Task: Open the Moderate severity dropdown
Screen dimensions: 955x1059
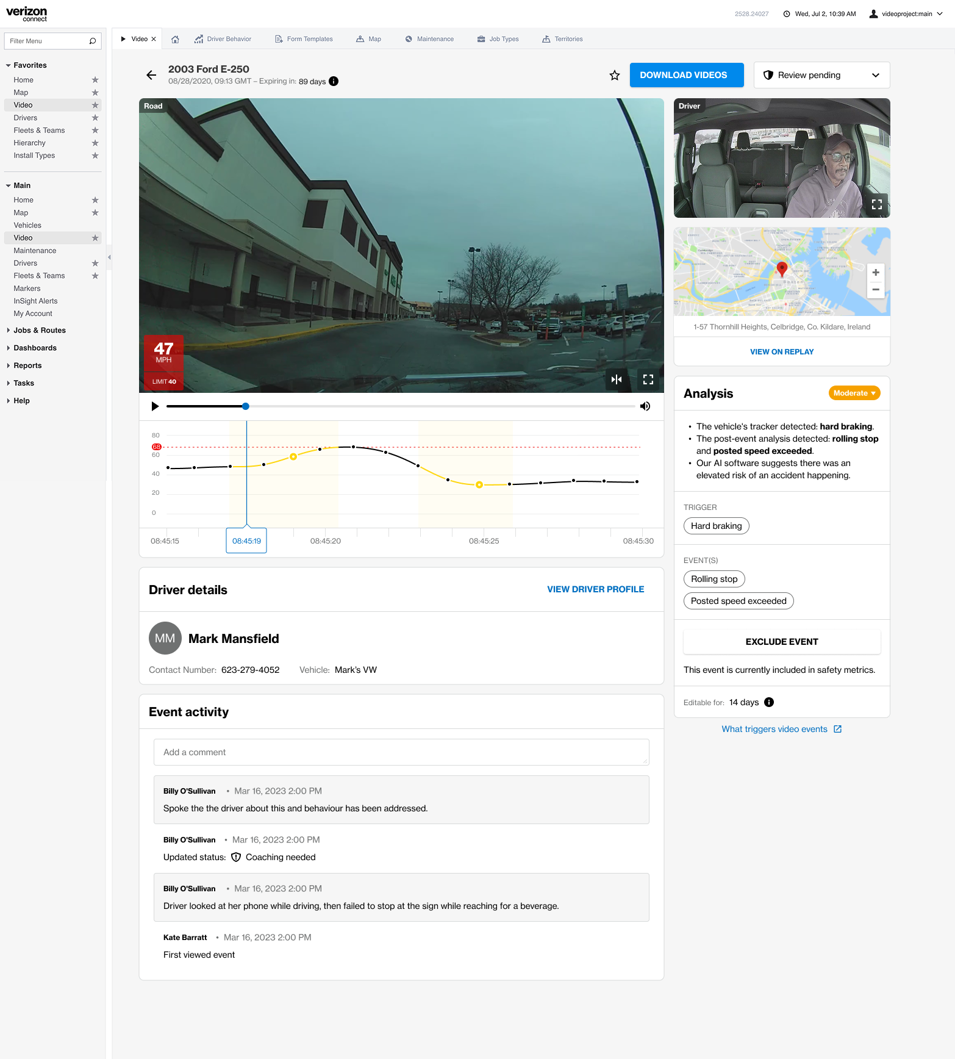Action: coord(854,393)
